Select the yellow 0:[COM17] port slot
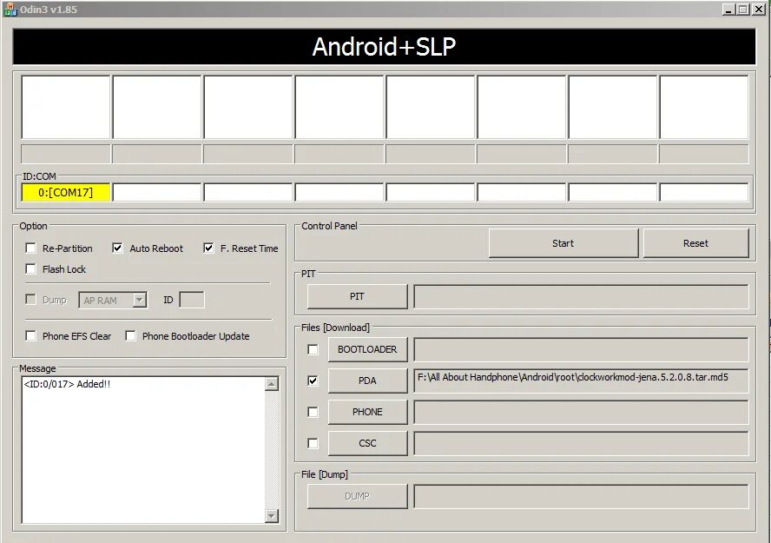This screenshot has height=543, width=771. [x=65, y=192]
